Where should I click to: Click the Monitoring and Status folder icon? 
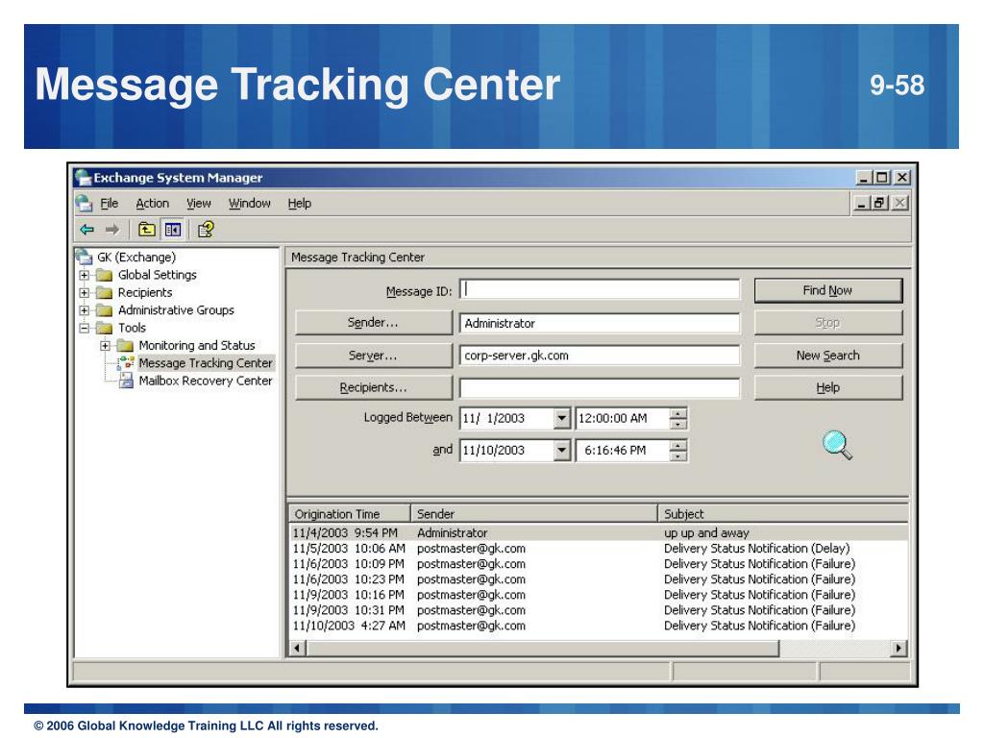[126, 346]
